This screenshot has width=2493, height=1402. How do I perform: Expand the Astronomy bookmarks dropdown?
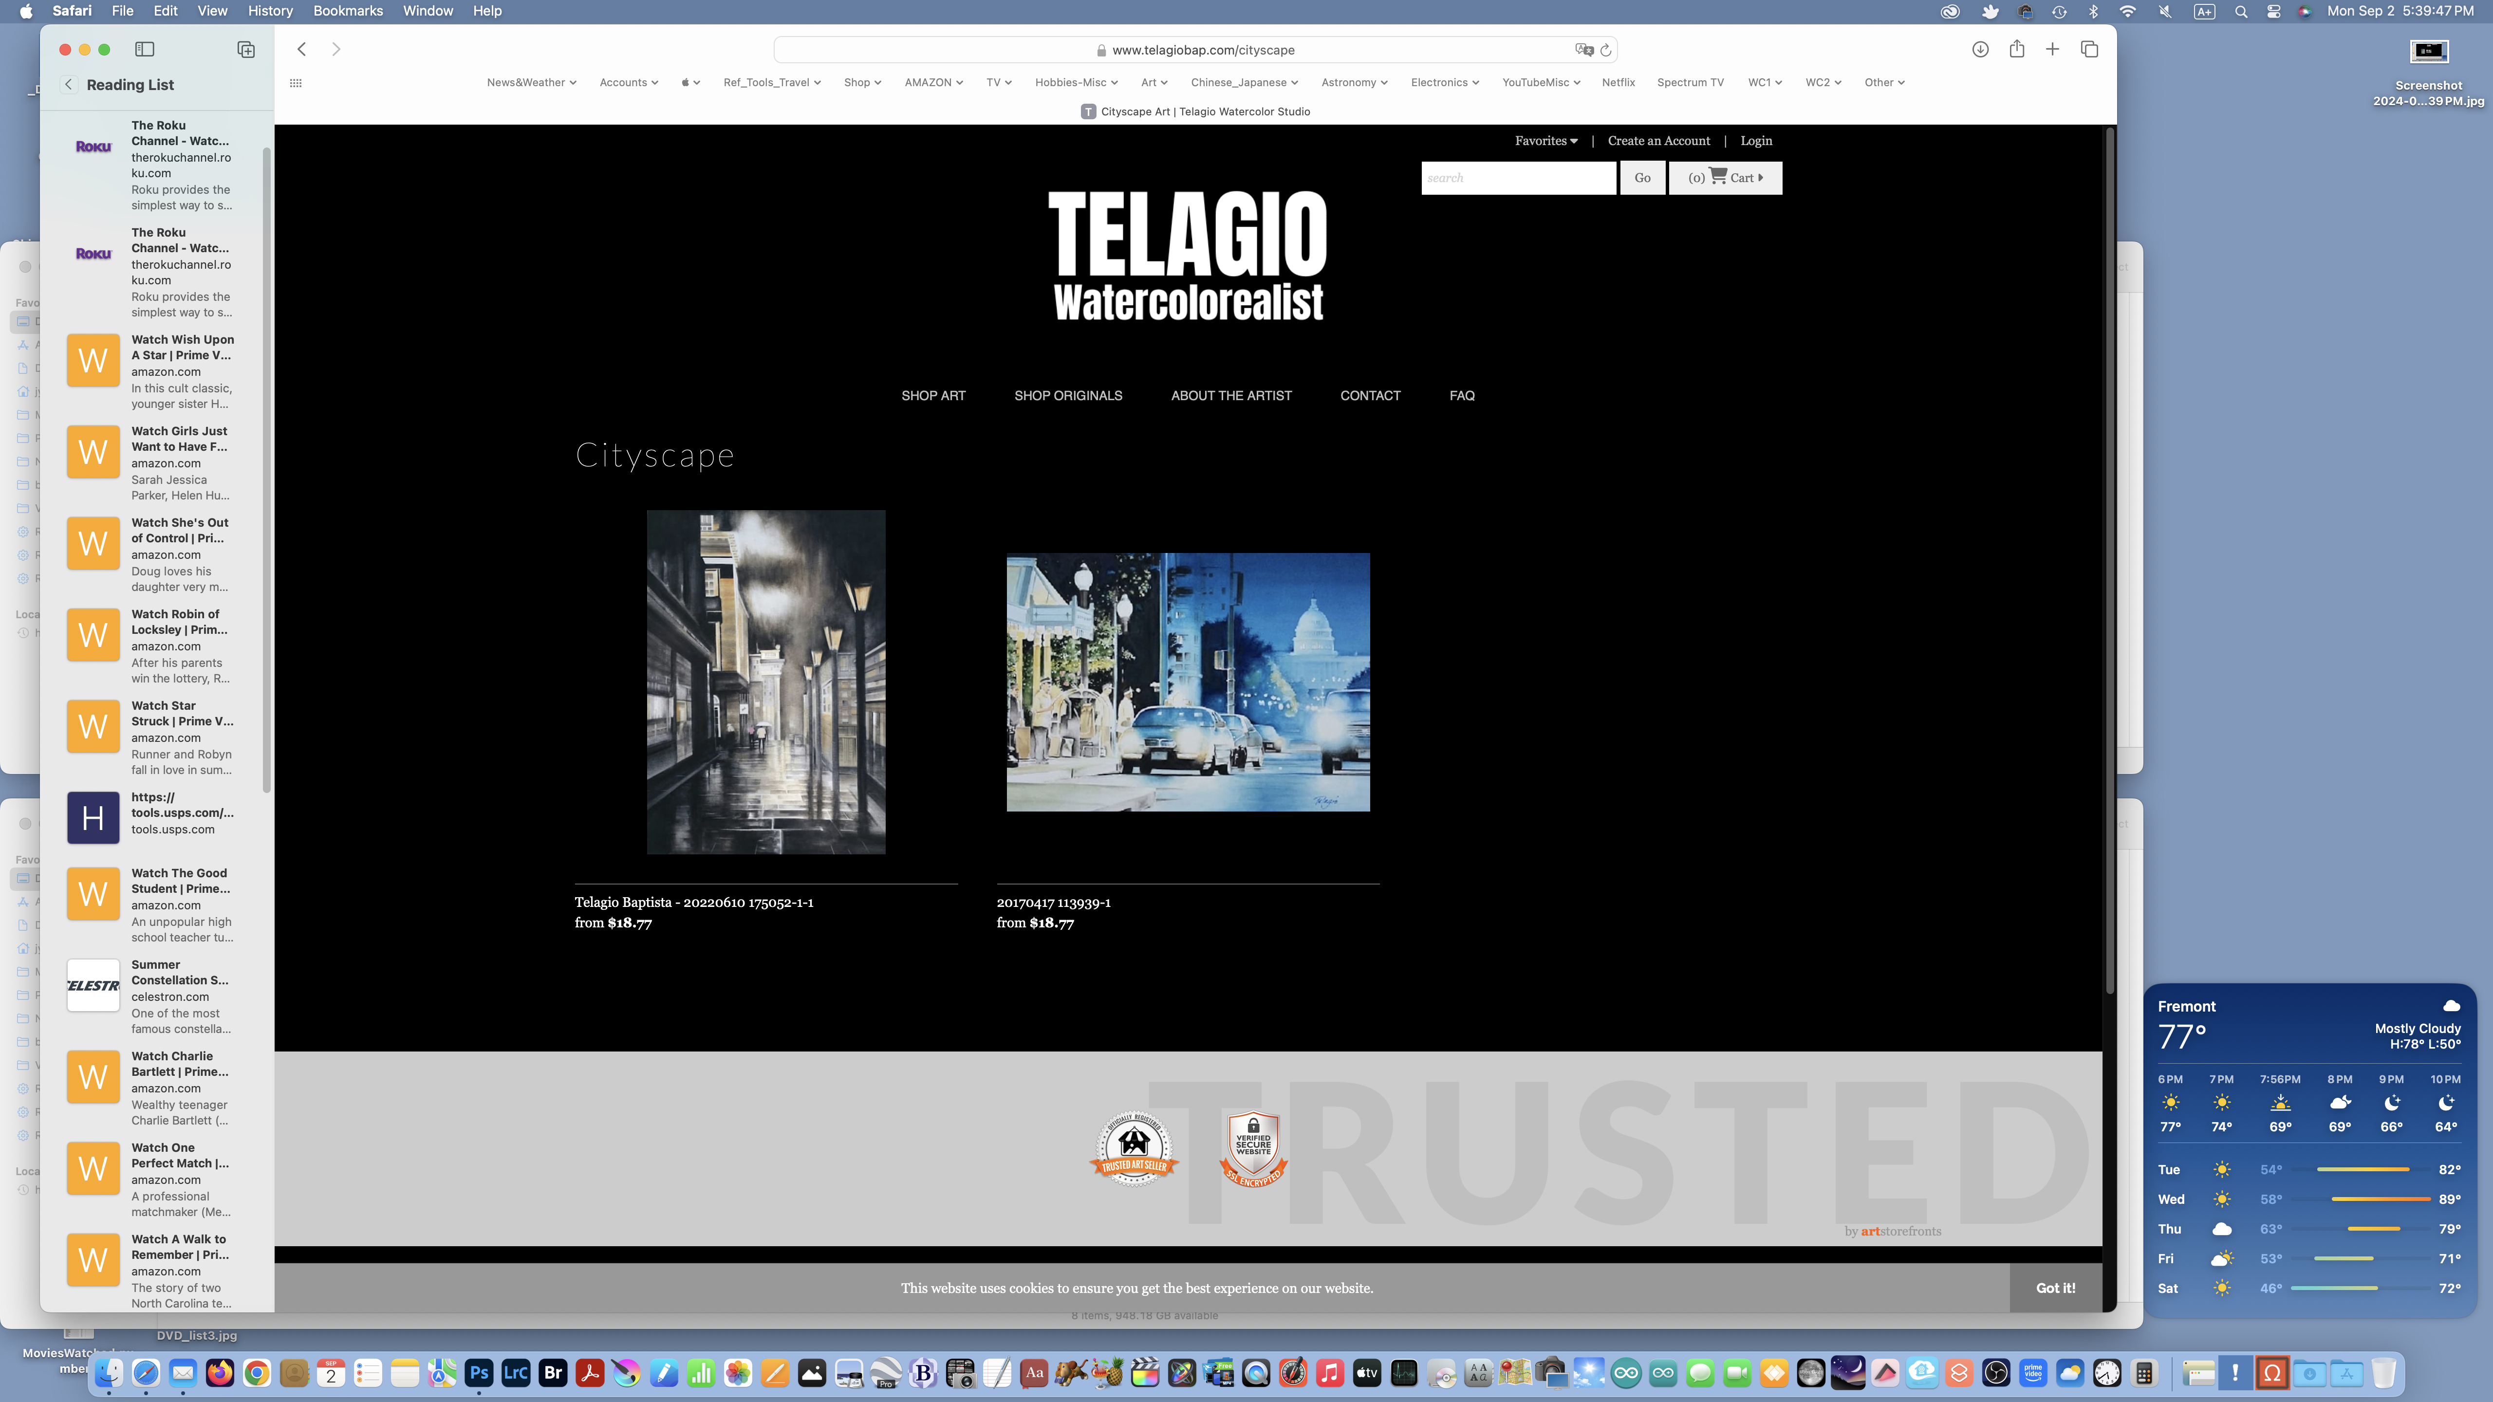[x=1353, y=82]
